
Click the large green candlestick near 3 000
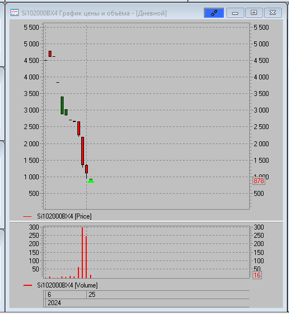tap(62, 105)
